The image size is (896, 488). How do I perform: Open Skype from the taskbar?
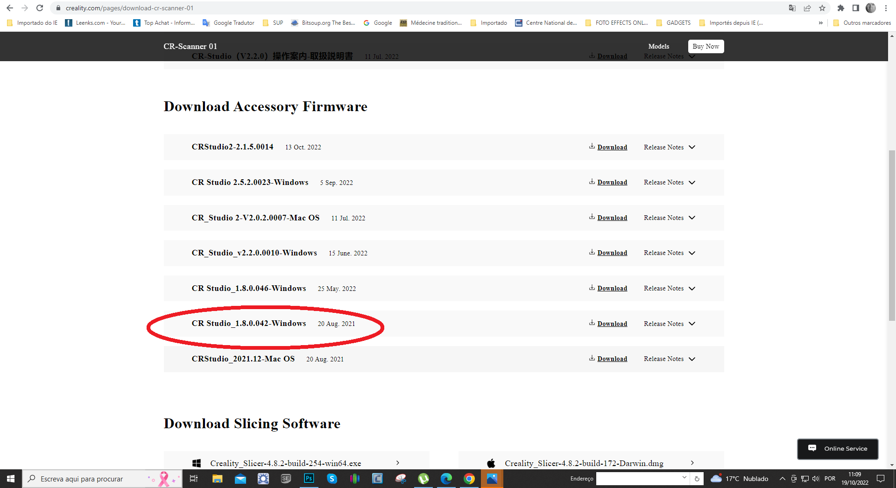[332, 479]
